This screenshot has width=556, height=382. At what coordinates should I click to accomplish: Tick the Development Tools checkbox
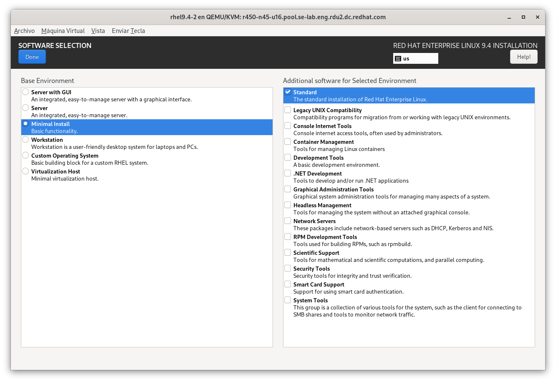[288, 157]
